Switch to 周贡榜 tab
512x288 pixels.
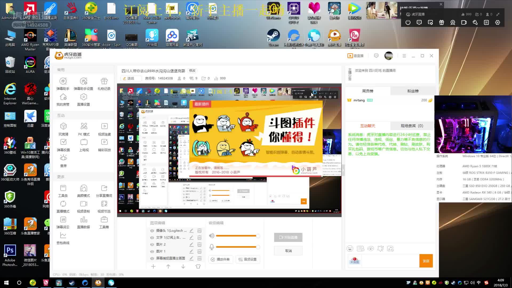(367, 91)
